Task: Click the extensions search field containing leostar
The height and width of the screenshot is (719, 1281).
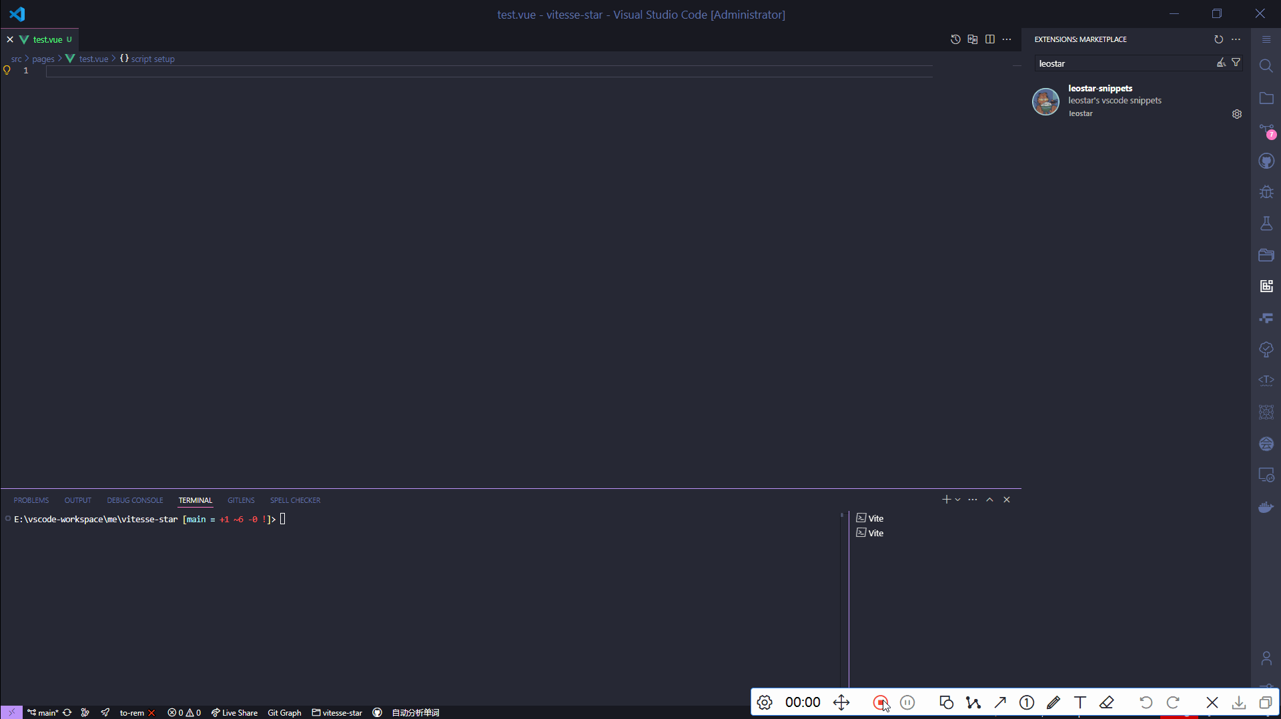Action: [x=1124, y=63]
